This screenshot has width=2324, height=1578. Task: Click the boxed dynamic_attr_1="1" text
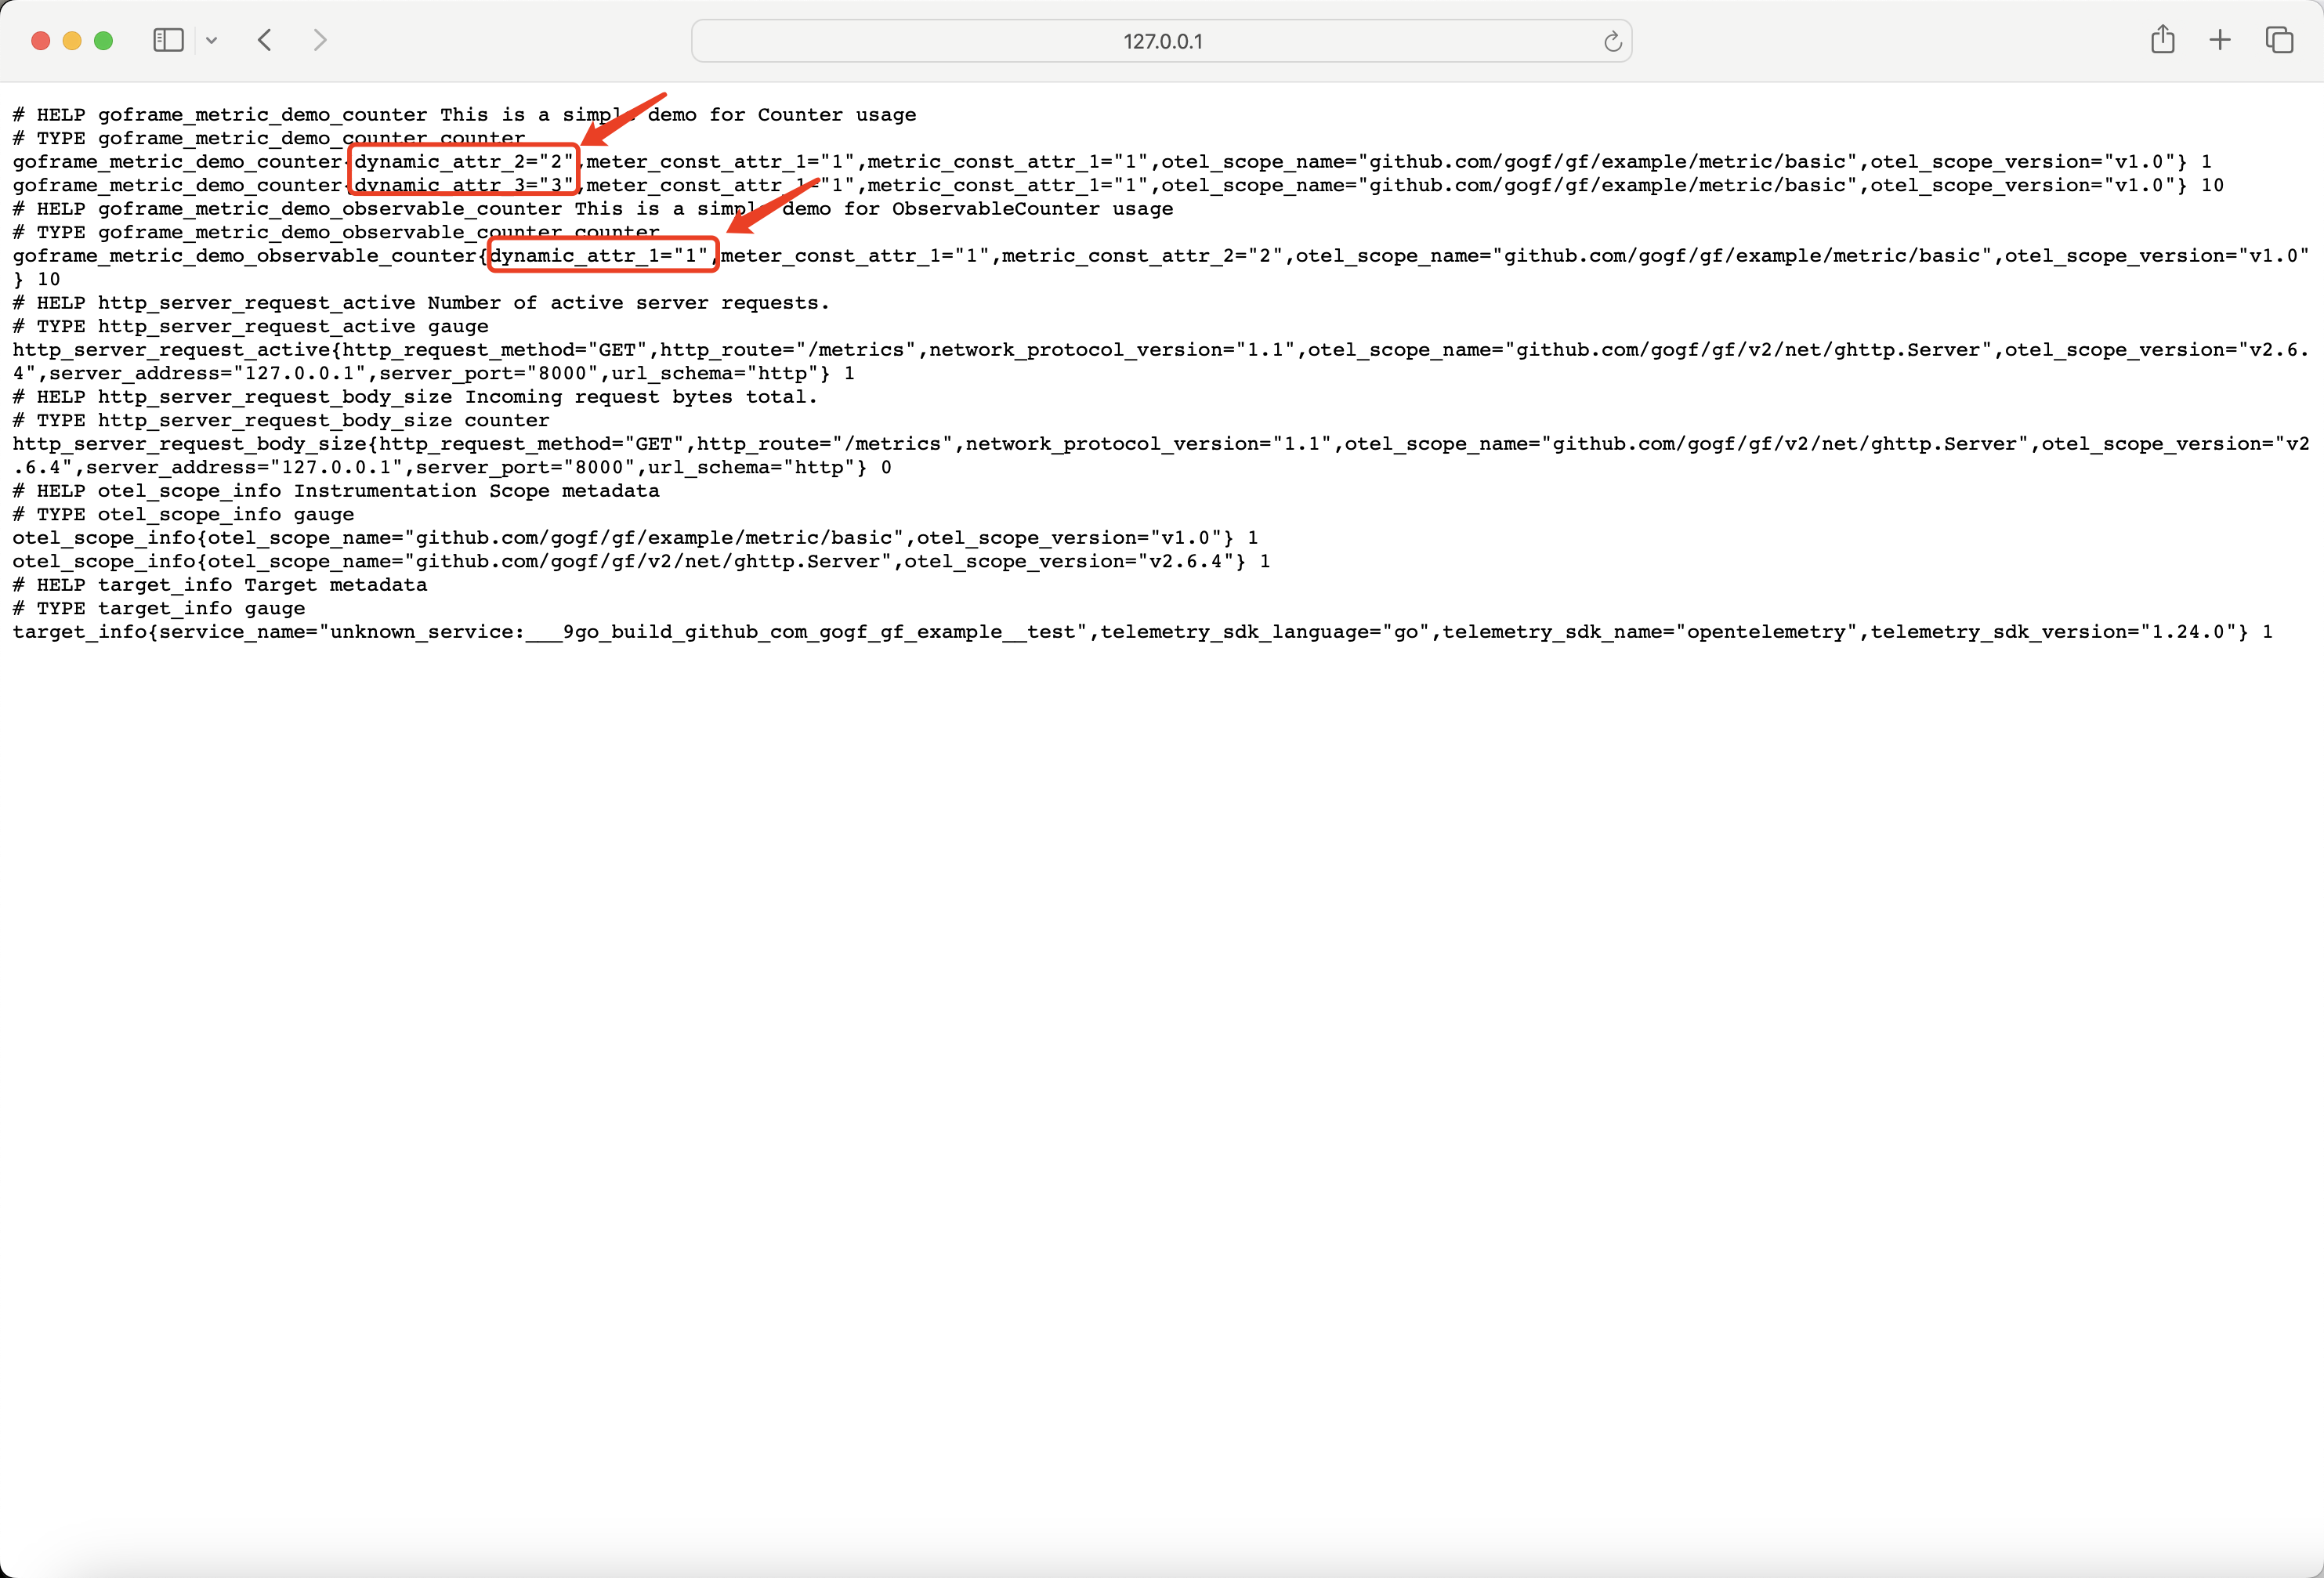[599, 255]
